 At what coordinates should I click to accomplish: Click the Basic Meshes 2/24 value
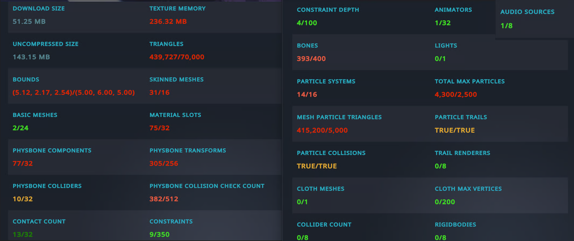point(20,128)
